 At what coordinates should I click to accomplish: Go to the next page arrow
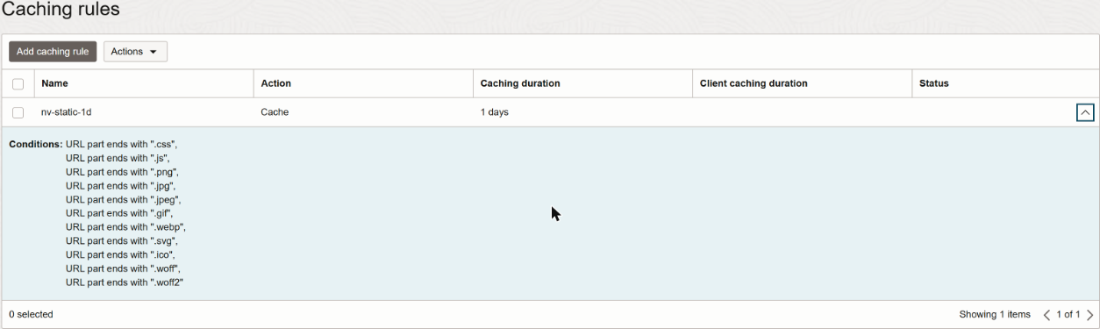pos(1089,314)
